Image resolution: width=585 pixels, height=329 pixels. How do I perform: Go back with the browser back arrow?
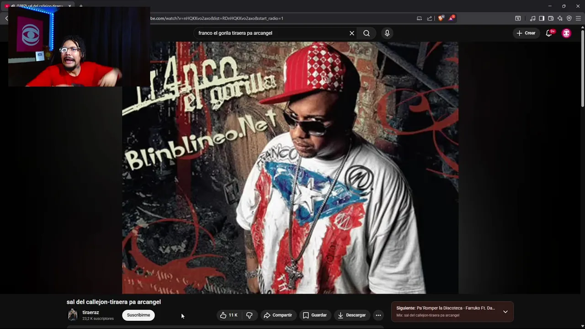point(6,18)
